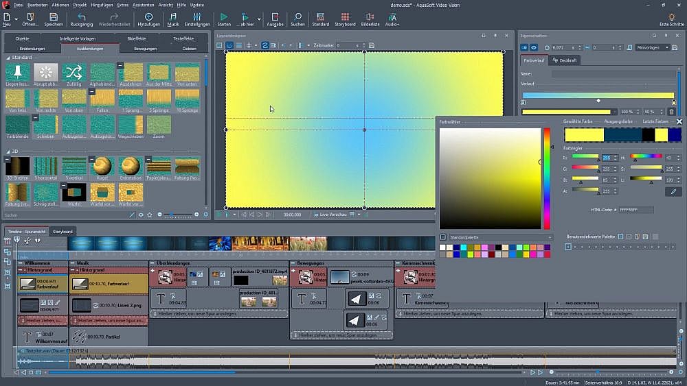Collapse the Standard effects group

pyautogui.click(x=8, y=58)
